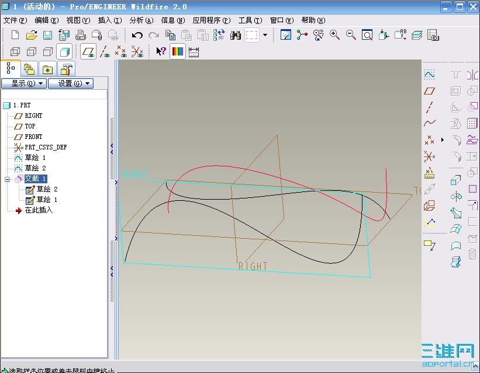
Task: Open an existing file with the folder icon
Action: [x=32, y=35]
